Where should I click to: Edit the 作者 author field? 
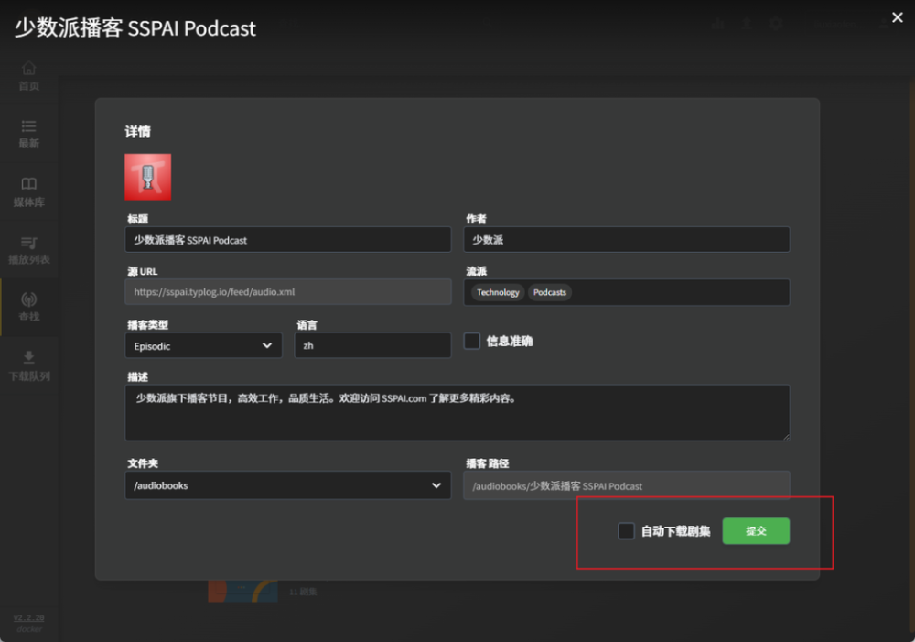pyautogui.click(x=627, y=240)
